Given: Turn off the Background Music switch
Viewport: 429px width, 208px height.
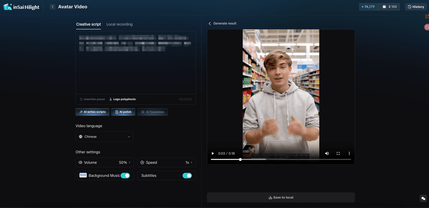Looking at the screenshot, I should tap(125, 176).
